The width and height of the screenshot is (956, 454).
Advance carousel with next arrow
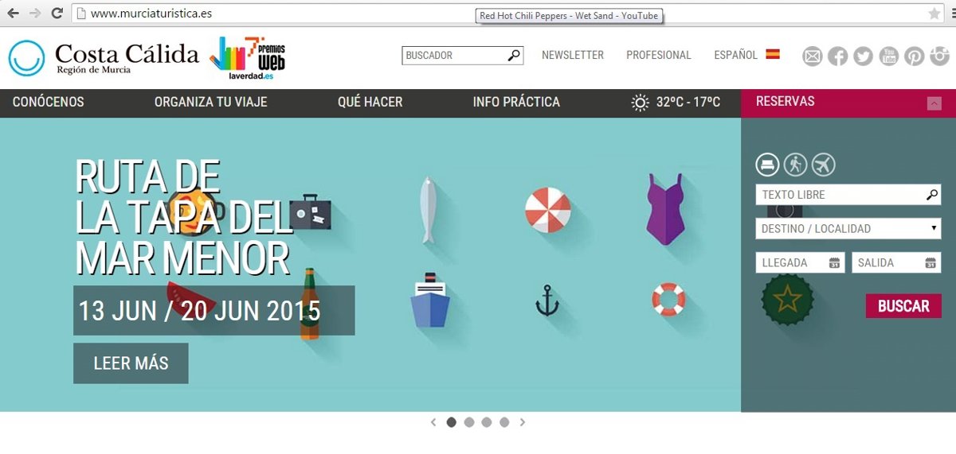coord(523,422)
